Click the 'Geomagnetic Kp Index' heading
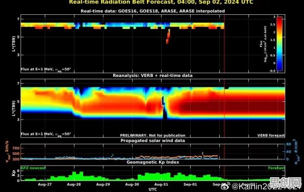 (x=153, y=162)
